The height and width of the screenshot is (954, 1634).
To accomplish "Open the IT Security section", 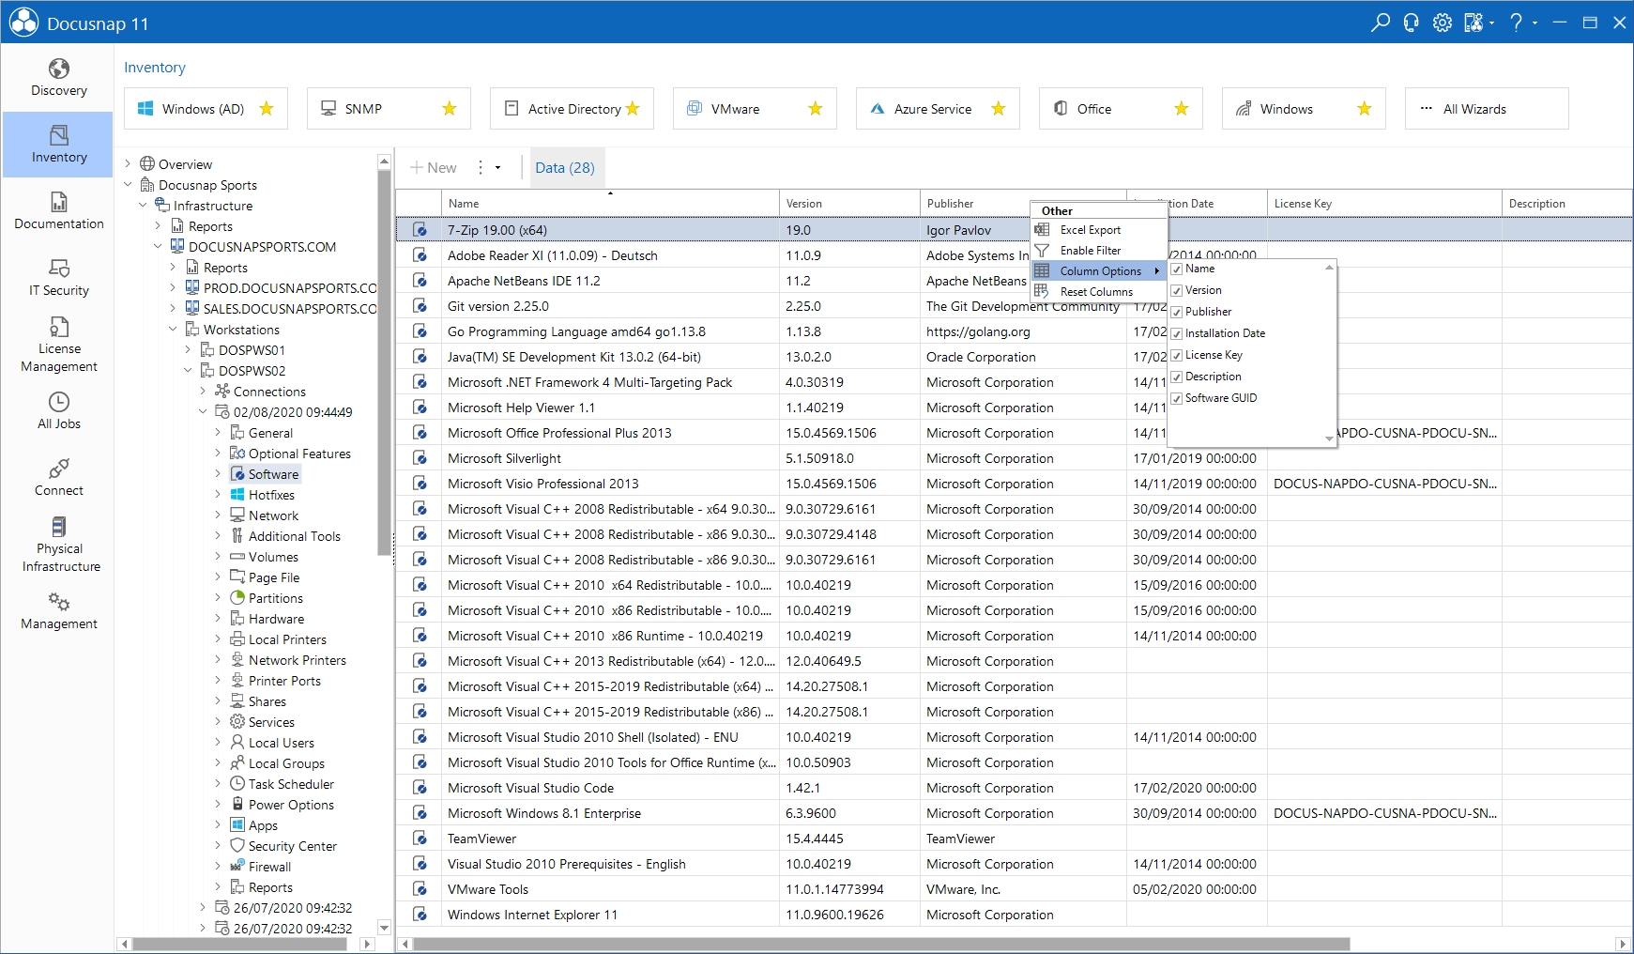I will coord(58,278).
